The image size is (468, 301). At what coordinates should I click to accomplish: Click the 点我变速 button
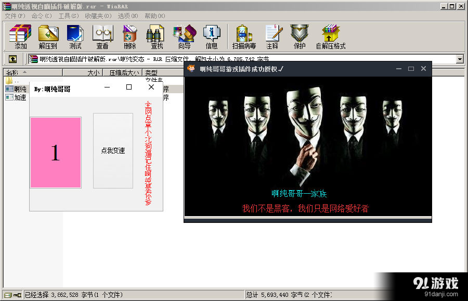(x=113, y=150)
